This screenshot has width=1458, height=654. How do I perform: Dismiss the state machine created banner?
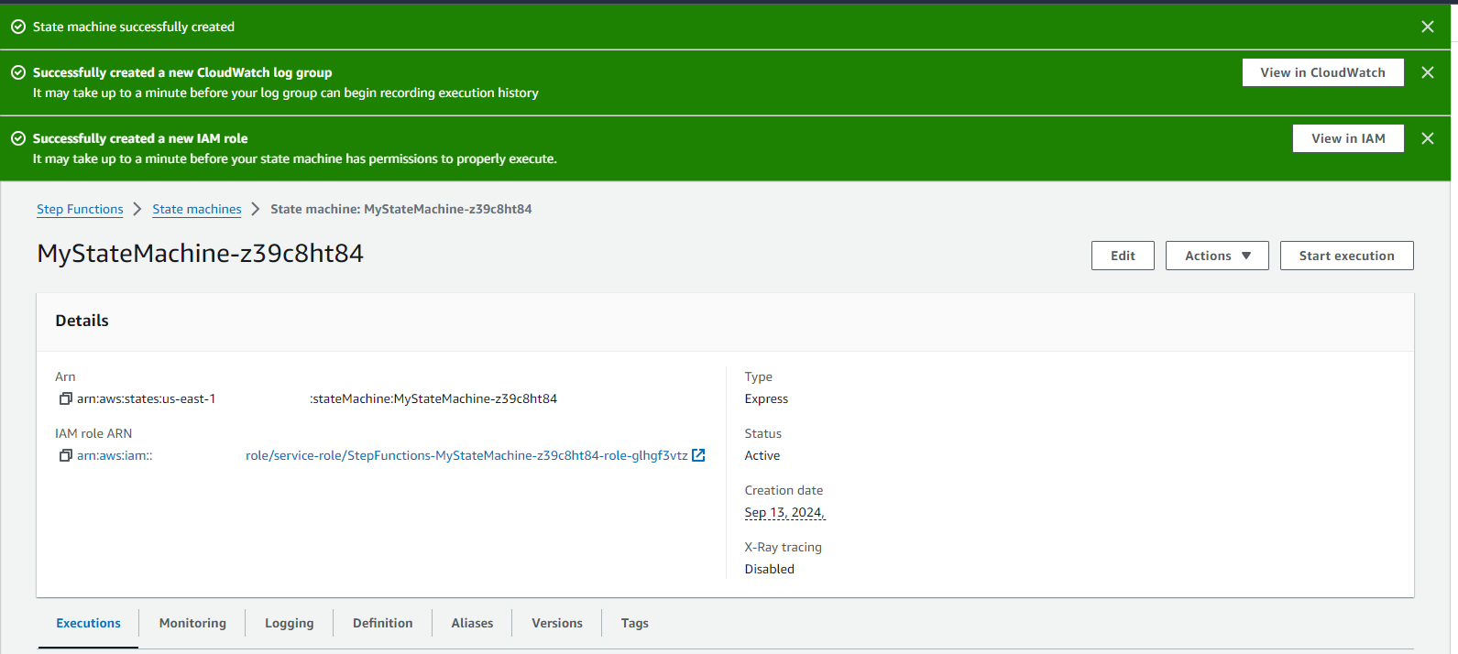[1427, 27]
